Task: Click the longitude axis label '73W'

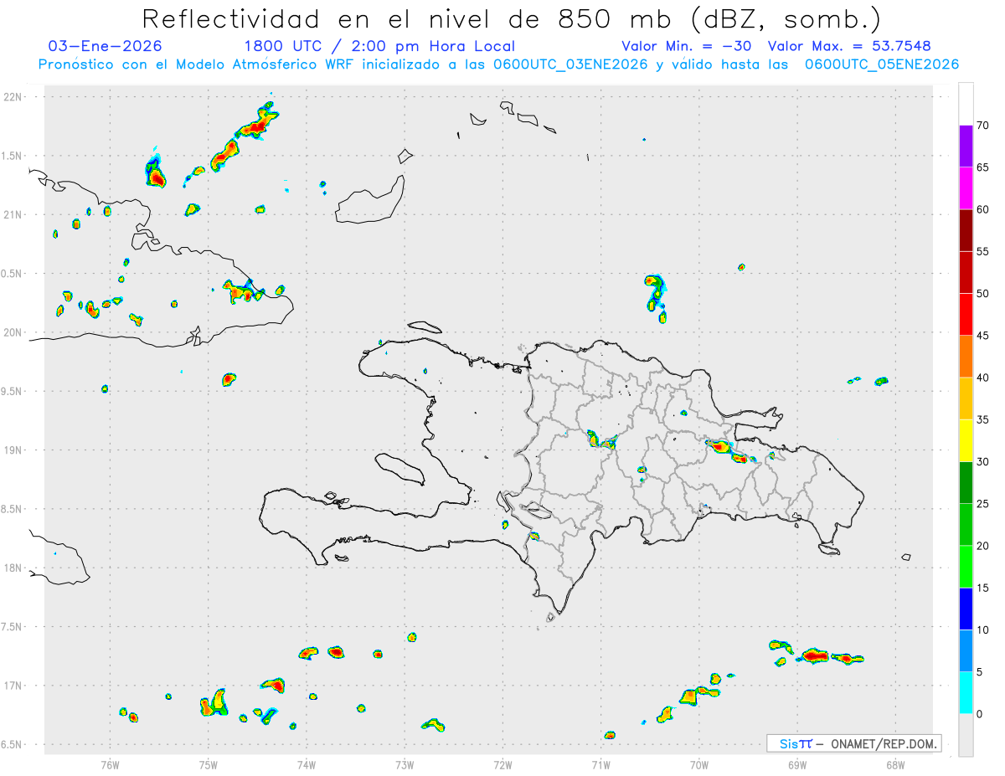Action: pyautogui.click(x=405, y=764)
